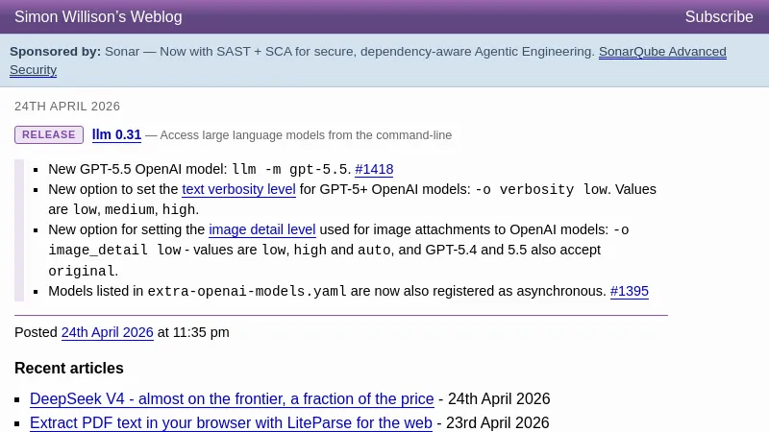Open issue #1395 link
769x432 pixels.
pos(629,291)
